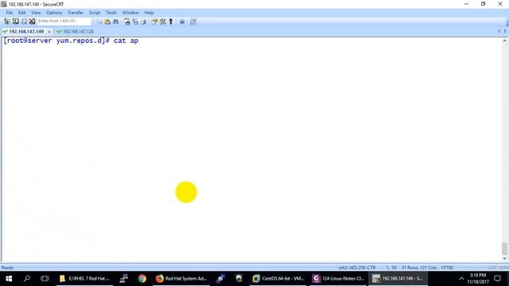The height and width of the screenshot is (286, 509).
Task: Open the Help menu
Action: click(149, 13)
